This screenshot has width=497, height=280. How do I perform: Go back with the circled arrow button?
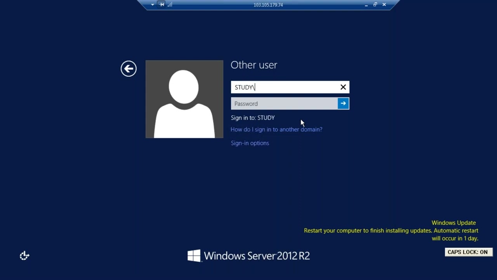[129, 69]
